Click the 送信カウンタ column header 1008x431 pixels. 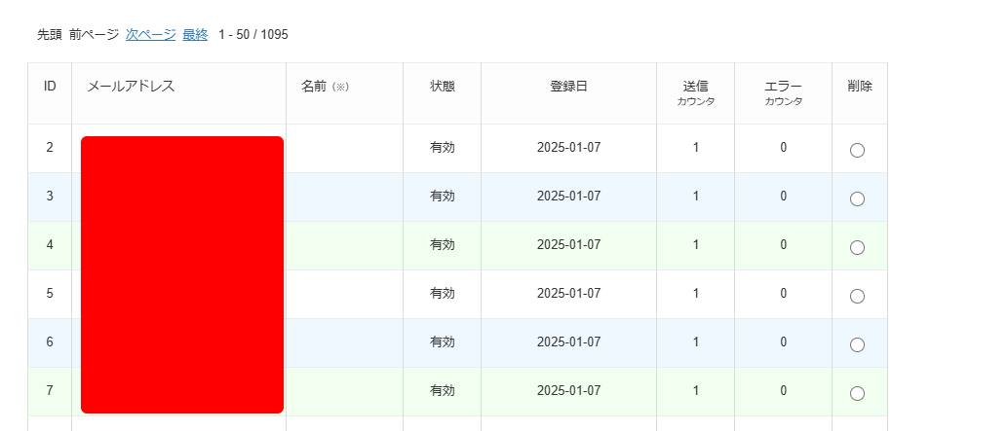pyautogui.click(x=696, y=92)
